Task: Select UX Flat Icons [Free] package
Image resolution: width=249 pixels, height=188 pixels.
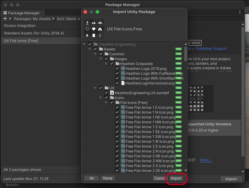Action: pyautogui.click(x=41, y=41)
